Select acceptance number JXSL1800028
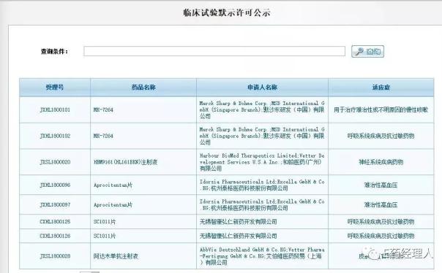Image resolution: width=442 pixels, height=273 pixels. tap(55, 256)
